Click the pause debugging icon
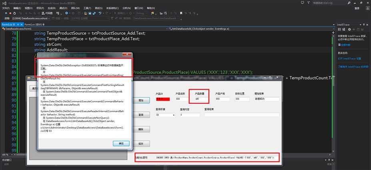Image resolution: width=371 pixels, height=170 pixels. (x=6, y=13)
